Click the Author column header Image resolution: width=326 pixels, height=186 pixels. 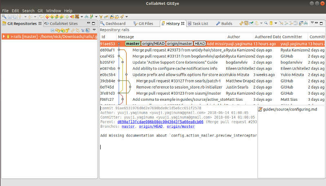click(x=233, y=37)
